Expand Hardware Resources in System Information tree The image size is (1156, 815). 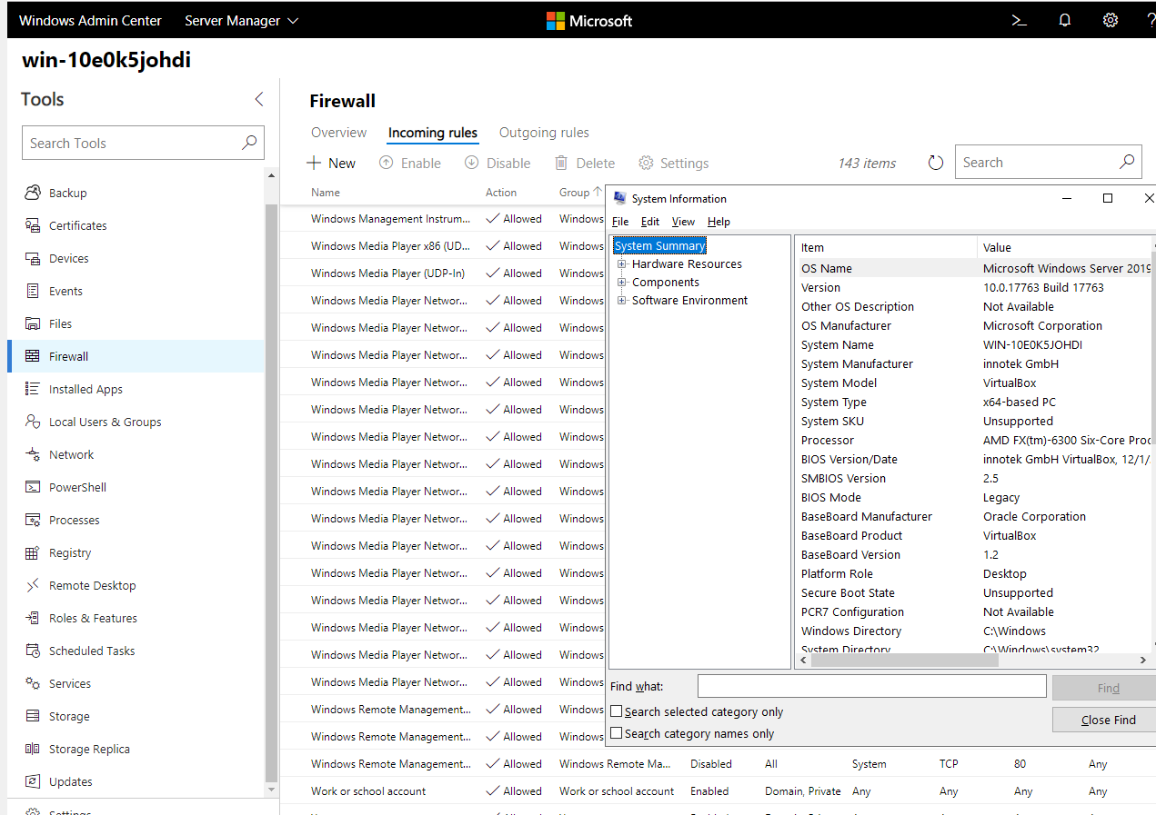(x=621, y=263)
